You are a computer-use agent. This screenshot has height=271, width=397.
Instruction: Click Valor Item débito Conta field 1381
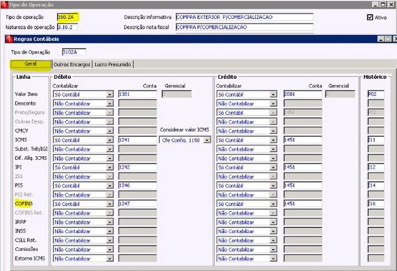(x=137, y=94)
